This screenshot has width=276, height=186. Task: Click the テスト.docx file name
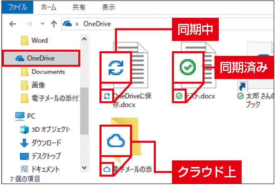click(x=200, y=96)
